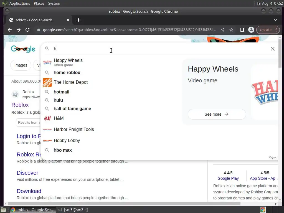Click the roblox Chrome taskbar item
This screenshot has width=284, height=213.
coord(33,210)
